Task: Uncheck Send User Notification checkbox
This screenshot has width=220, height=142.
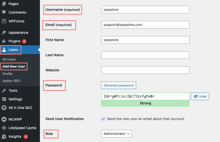Action: [103, 119]
